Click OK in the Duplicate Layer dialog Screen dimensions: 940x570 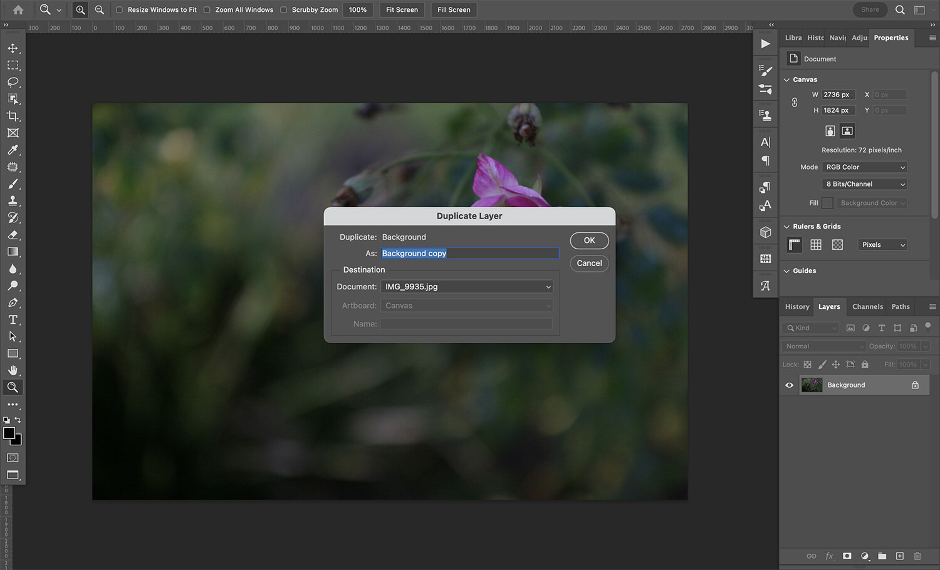(588, 240)
